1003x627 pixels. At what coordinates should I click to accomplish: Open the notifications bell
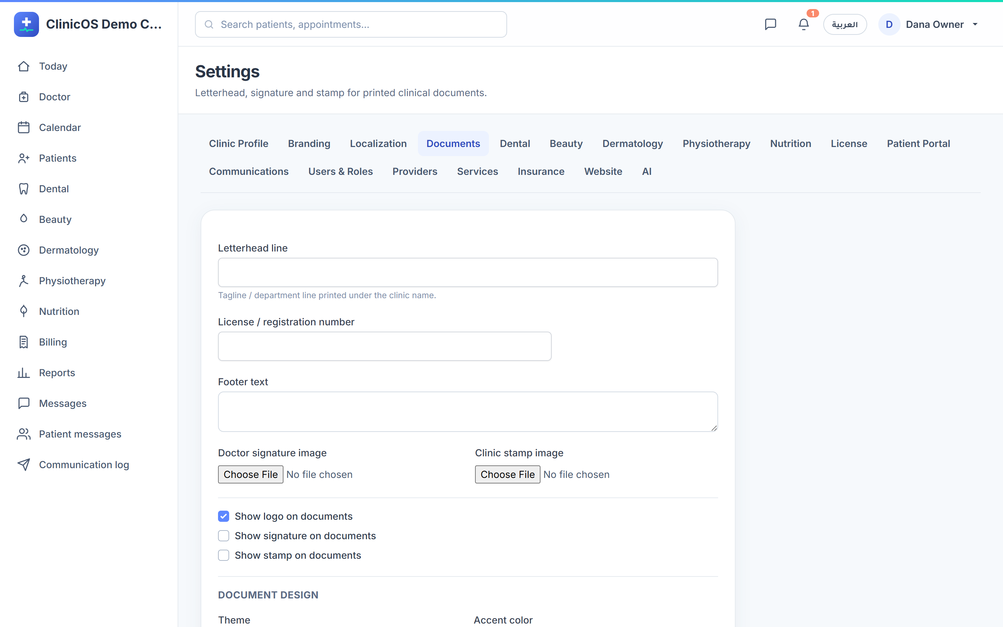[x=803, y=24]
